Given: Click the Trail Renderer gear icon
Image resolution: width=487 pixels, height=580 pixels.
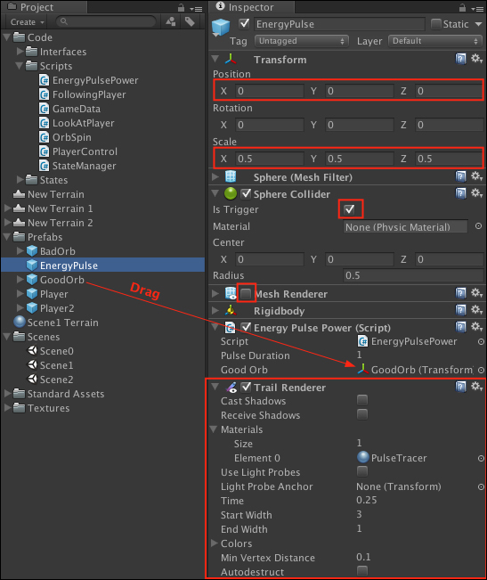Looking at the screenshot, I should click(x=476, y=387).
